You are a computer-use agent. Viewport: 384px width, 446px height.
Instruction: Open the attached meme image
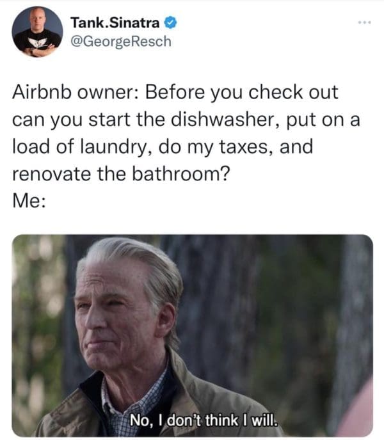(192, 335)
